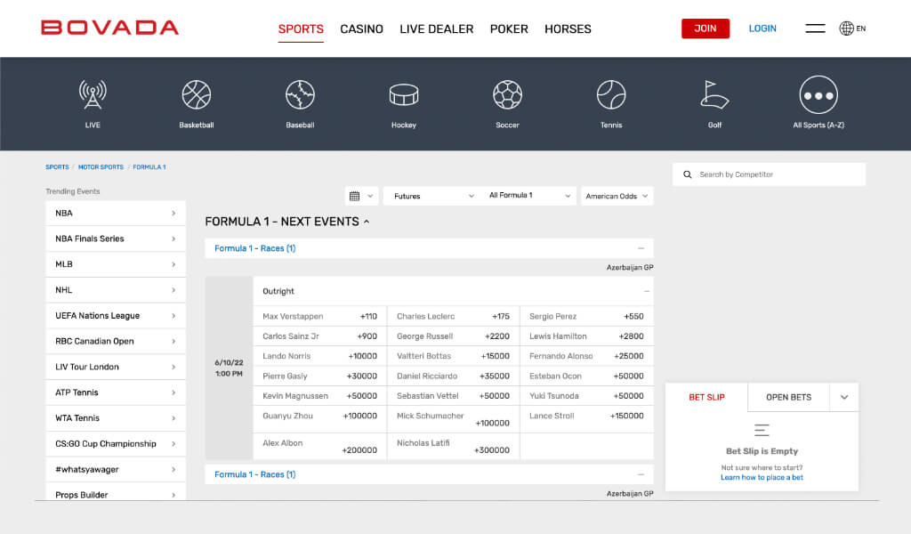Click the Bovada logo
Image resolution: width=911 pixels, height=534 pixels.
(x=109, y=28)
